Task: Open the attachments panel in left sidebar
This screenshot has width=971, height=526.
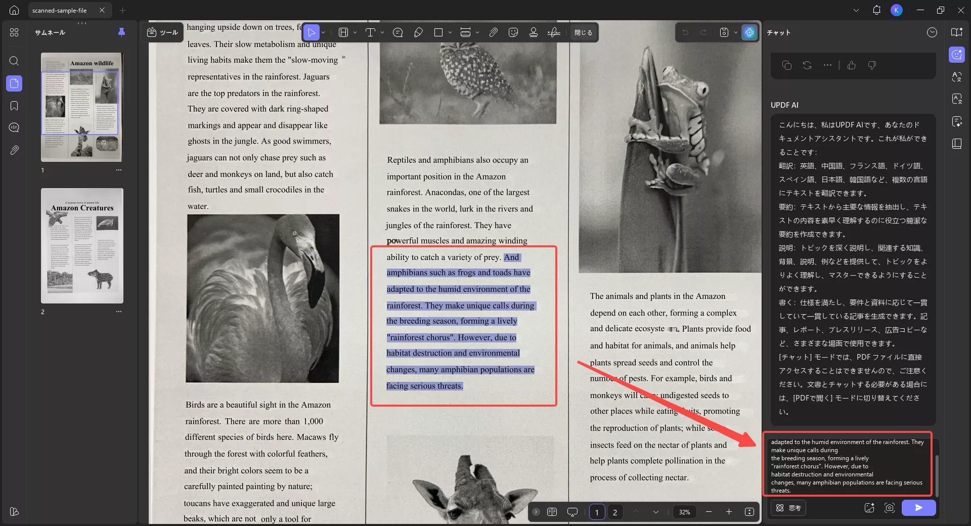Action: (x=14, y=150)
